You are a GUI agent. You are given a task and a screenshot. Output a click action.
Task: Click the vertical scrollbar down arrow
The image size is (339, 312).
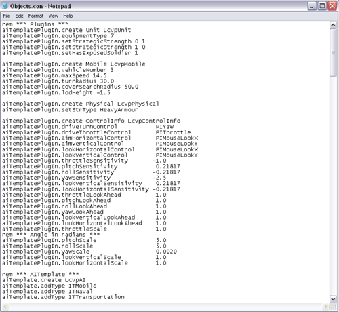(x=333, y=299)
